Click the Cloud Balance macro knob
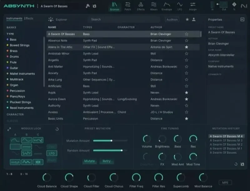Viewport: 250px width, 191px height. tap(47, 178)
